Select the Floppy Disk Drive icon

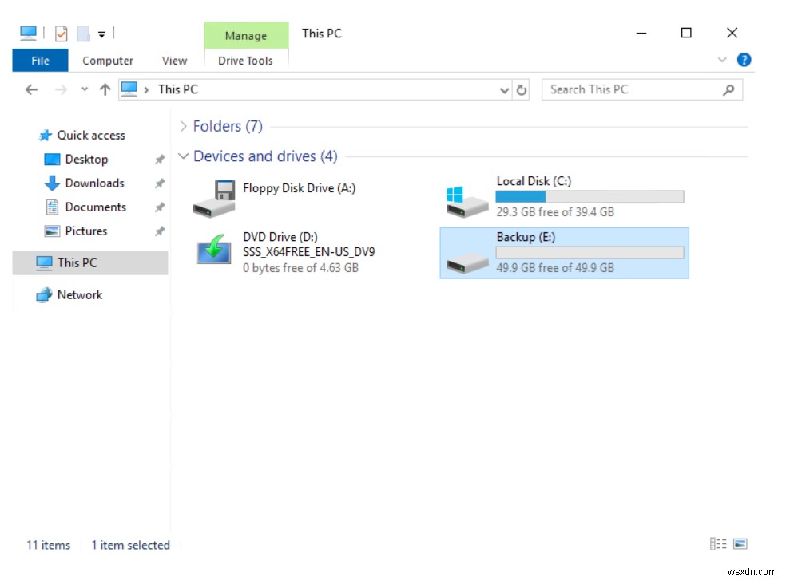coord(214,199)
